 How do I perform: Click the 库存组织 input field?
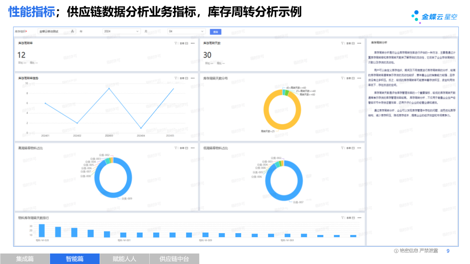coord(57,31)
